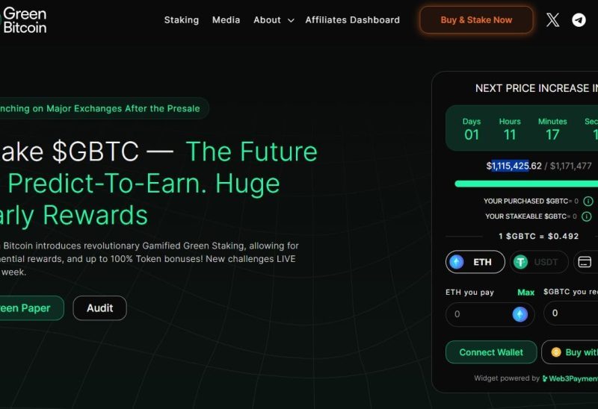Open Affiliates Dashboard
The image size is (598, 409).
(x=352, y=20)
